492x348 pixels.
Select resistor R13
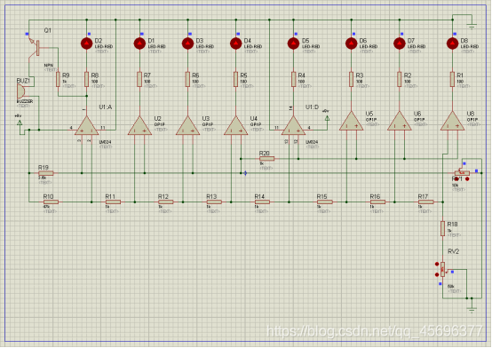tap(214, 202)
